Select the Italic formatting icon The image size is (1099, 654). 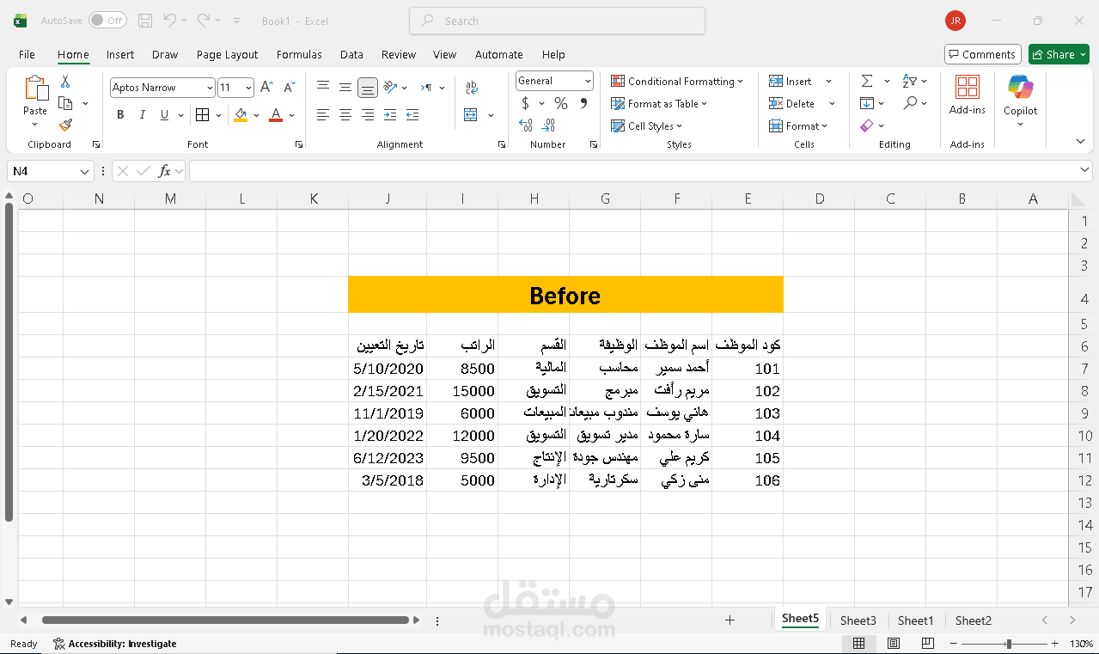point(142,114)
